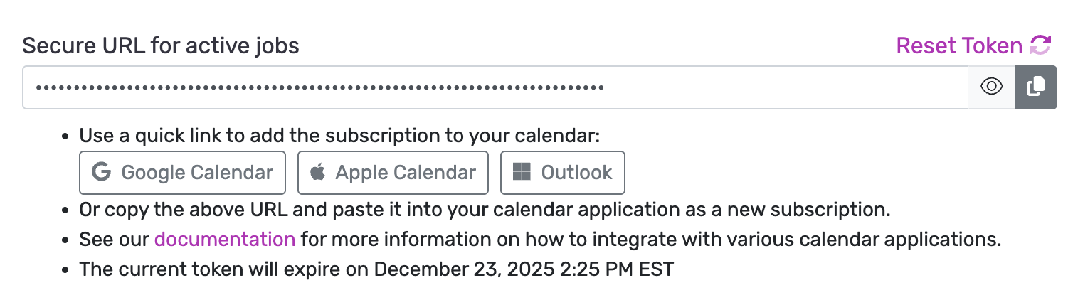The height and width of the screenshot is (300, 1073).
Task: Click the Google "G" logo icon
Action: (102, 172)
